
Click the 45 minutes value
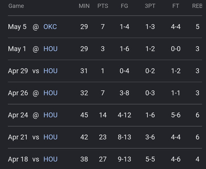point(84,115)
